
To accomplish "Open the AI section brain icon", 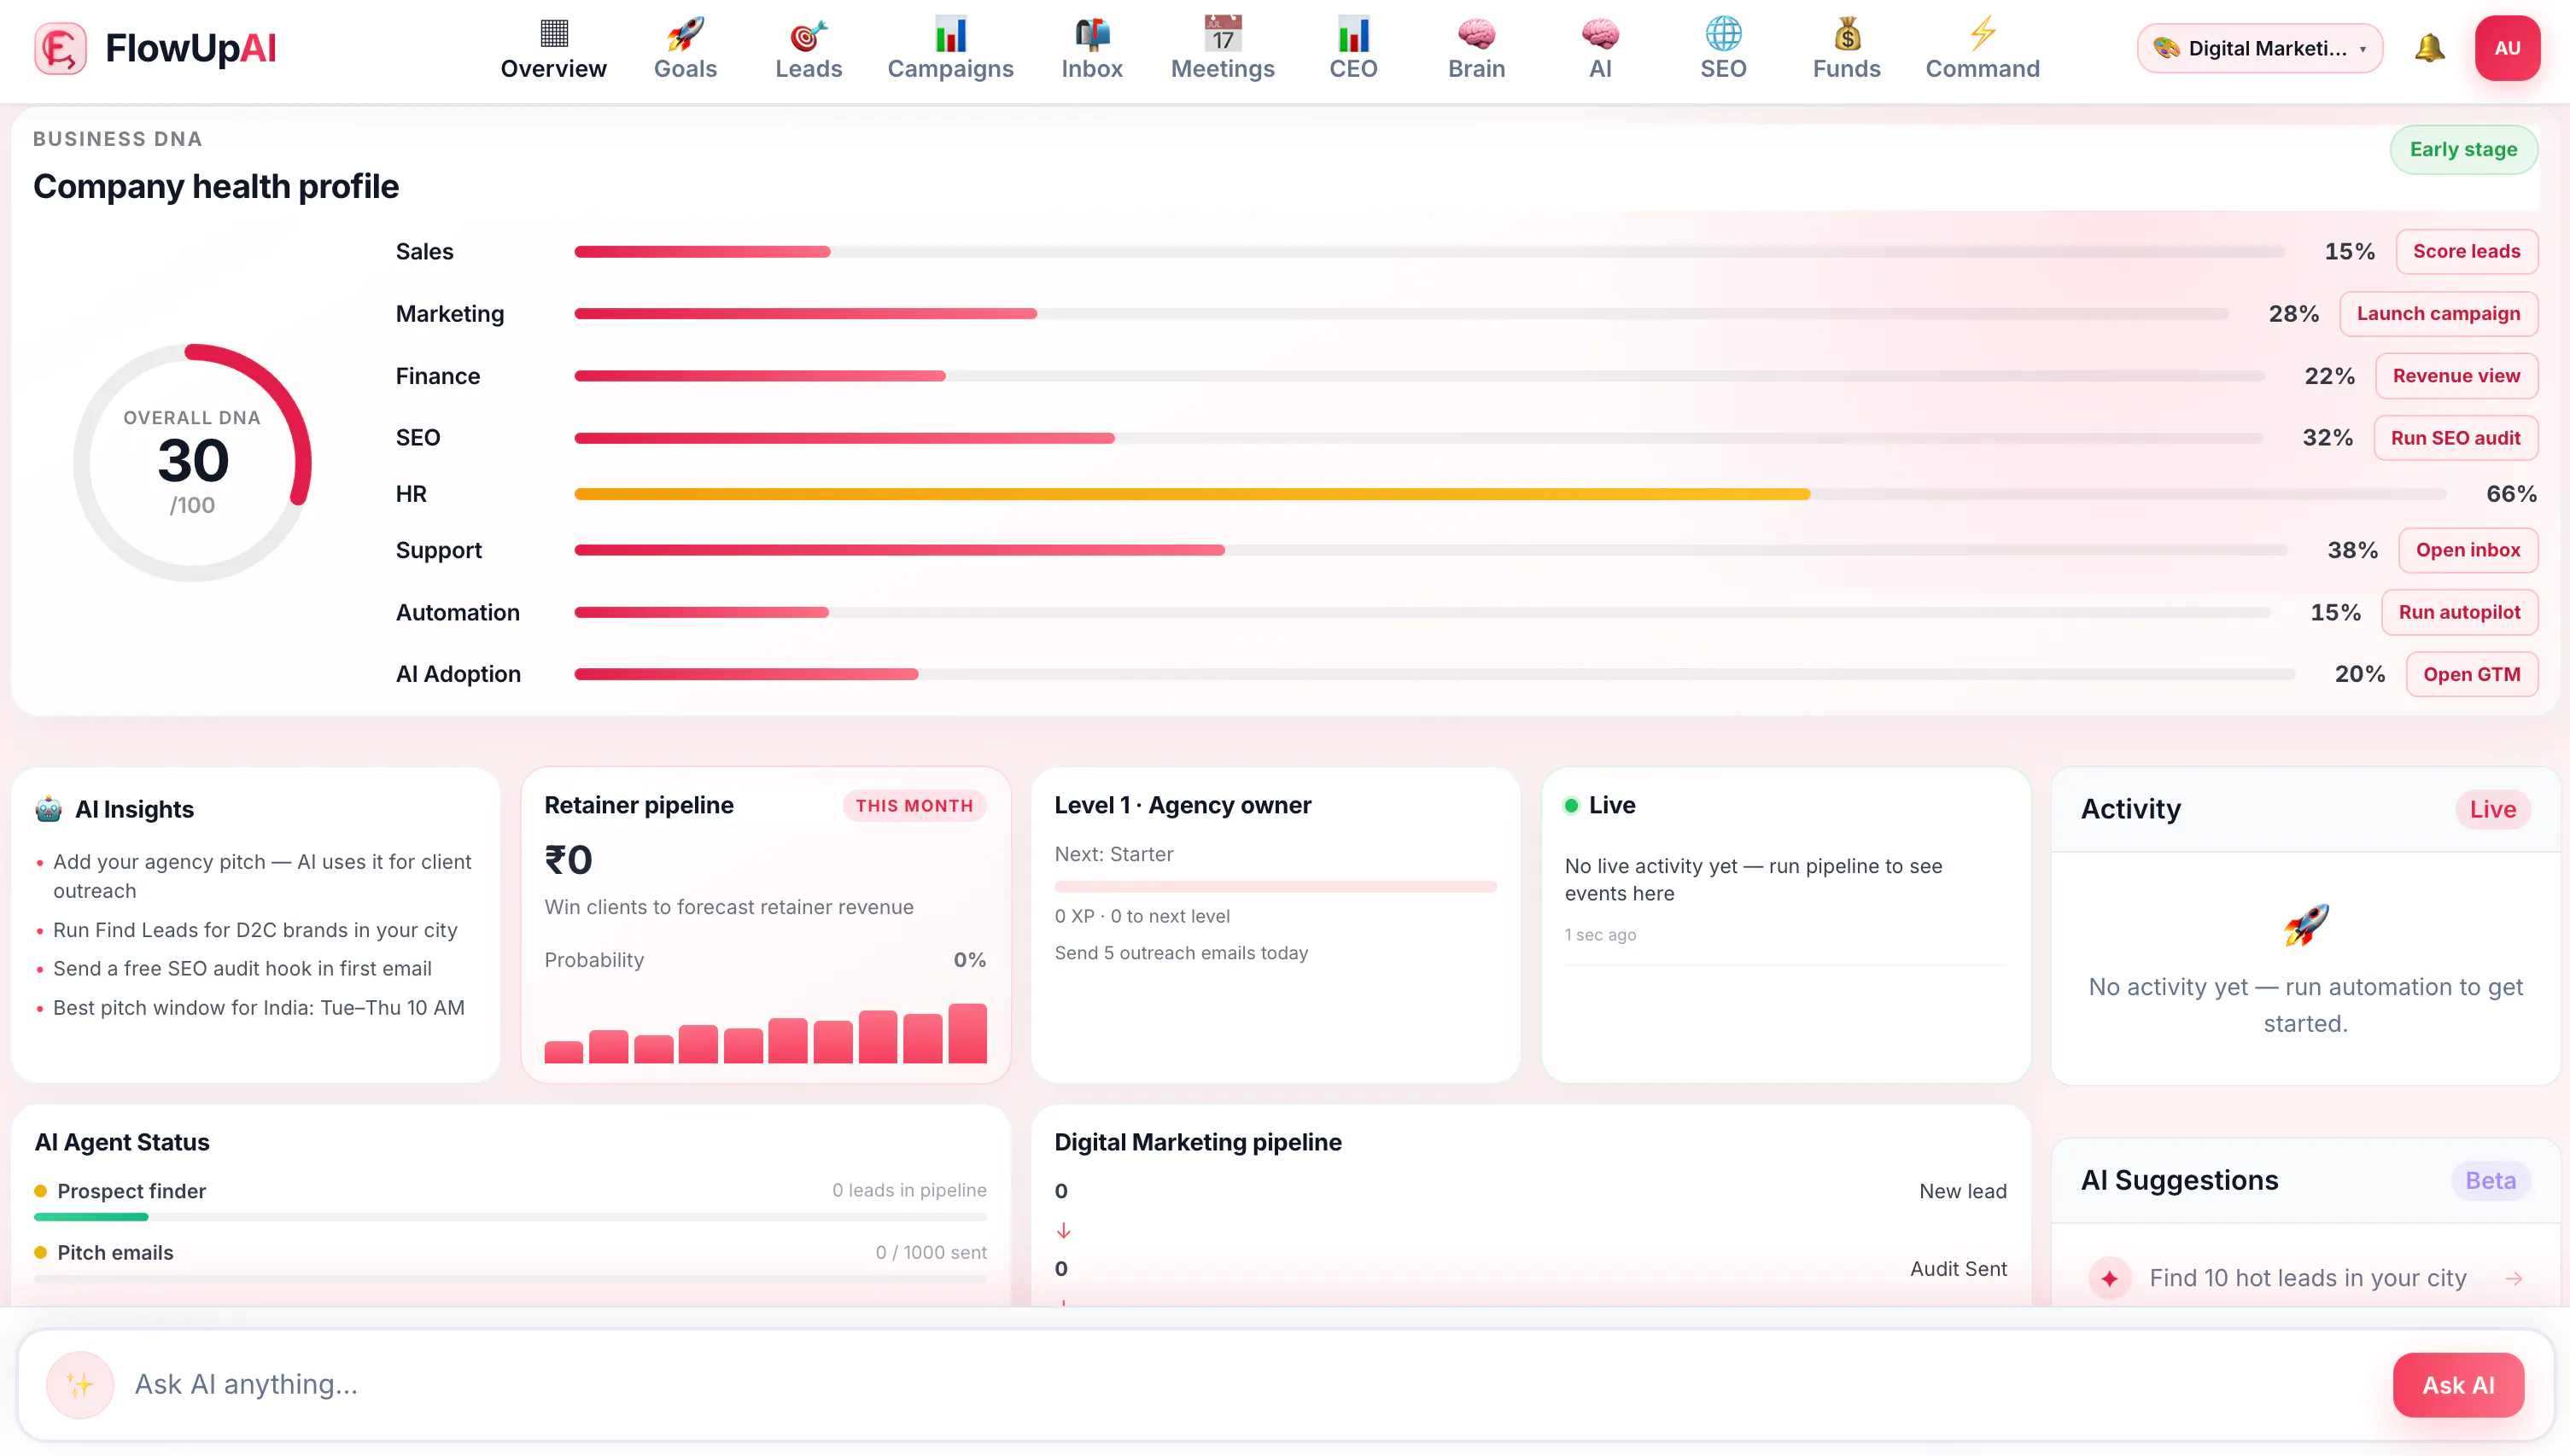I will click(x=1599, y=34).
